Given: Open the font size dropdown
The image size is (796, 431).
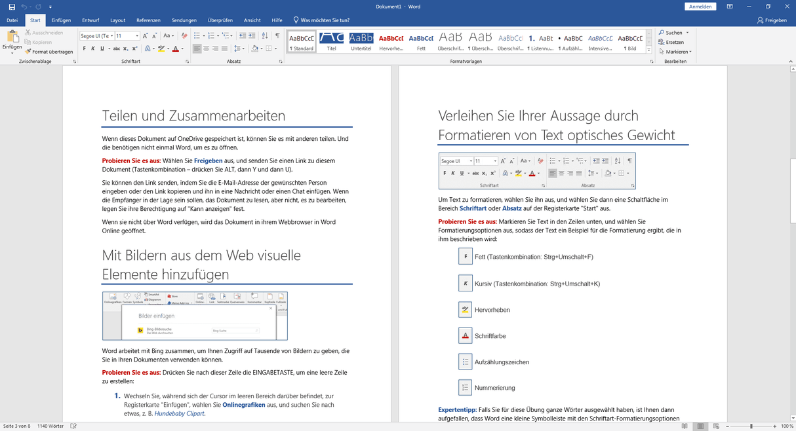Looking at the screenshot, I should click(137, 35).
